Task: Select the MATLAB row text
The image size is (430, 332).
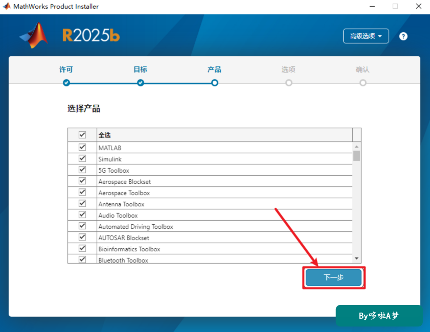Action: 110,148
